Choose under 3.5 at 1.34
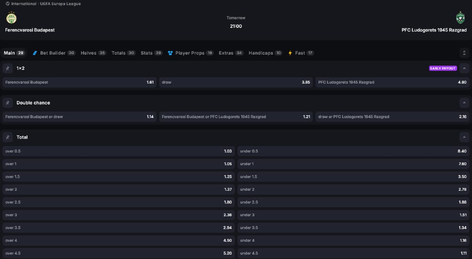Screen dimensions: 472x259 pos(353,228)
